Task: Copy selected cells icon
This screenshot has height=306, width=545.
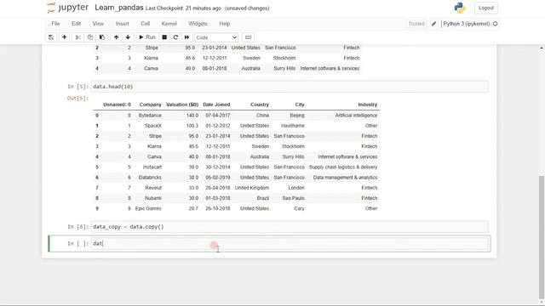Action: [x=90, y=37]
